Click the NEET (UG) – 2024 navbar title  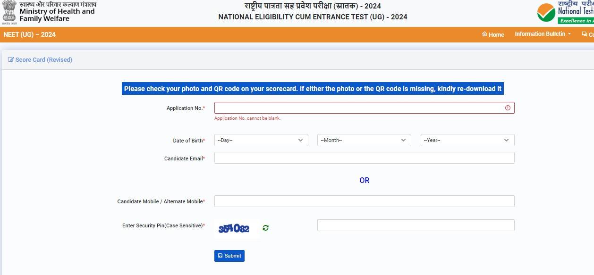point(29,34)
